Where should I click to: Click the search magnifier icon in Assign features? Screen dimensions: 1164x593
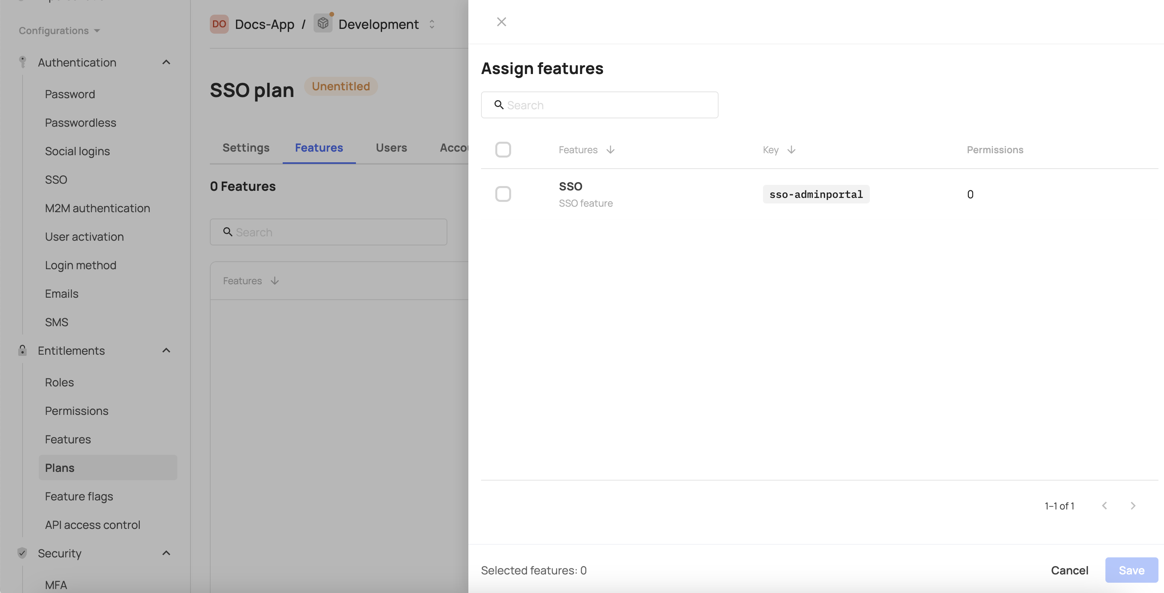499,105
